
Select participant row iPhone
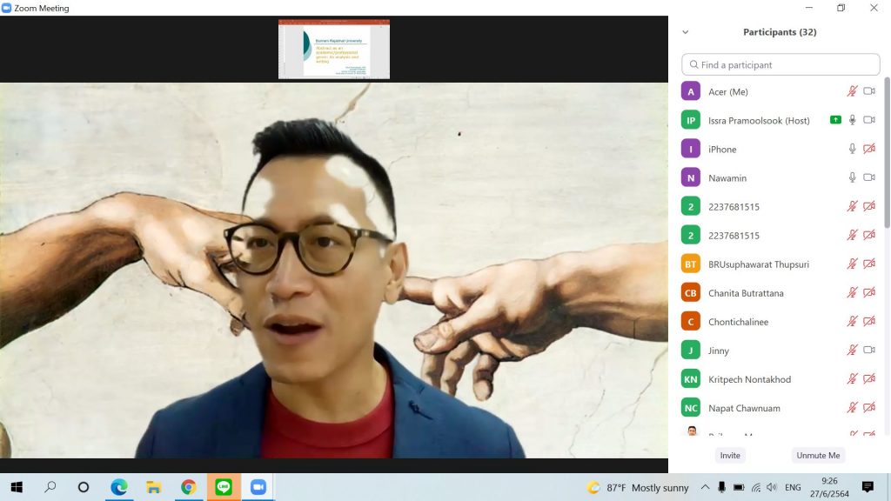(x=780, y=149)
